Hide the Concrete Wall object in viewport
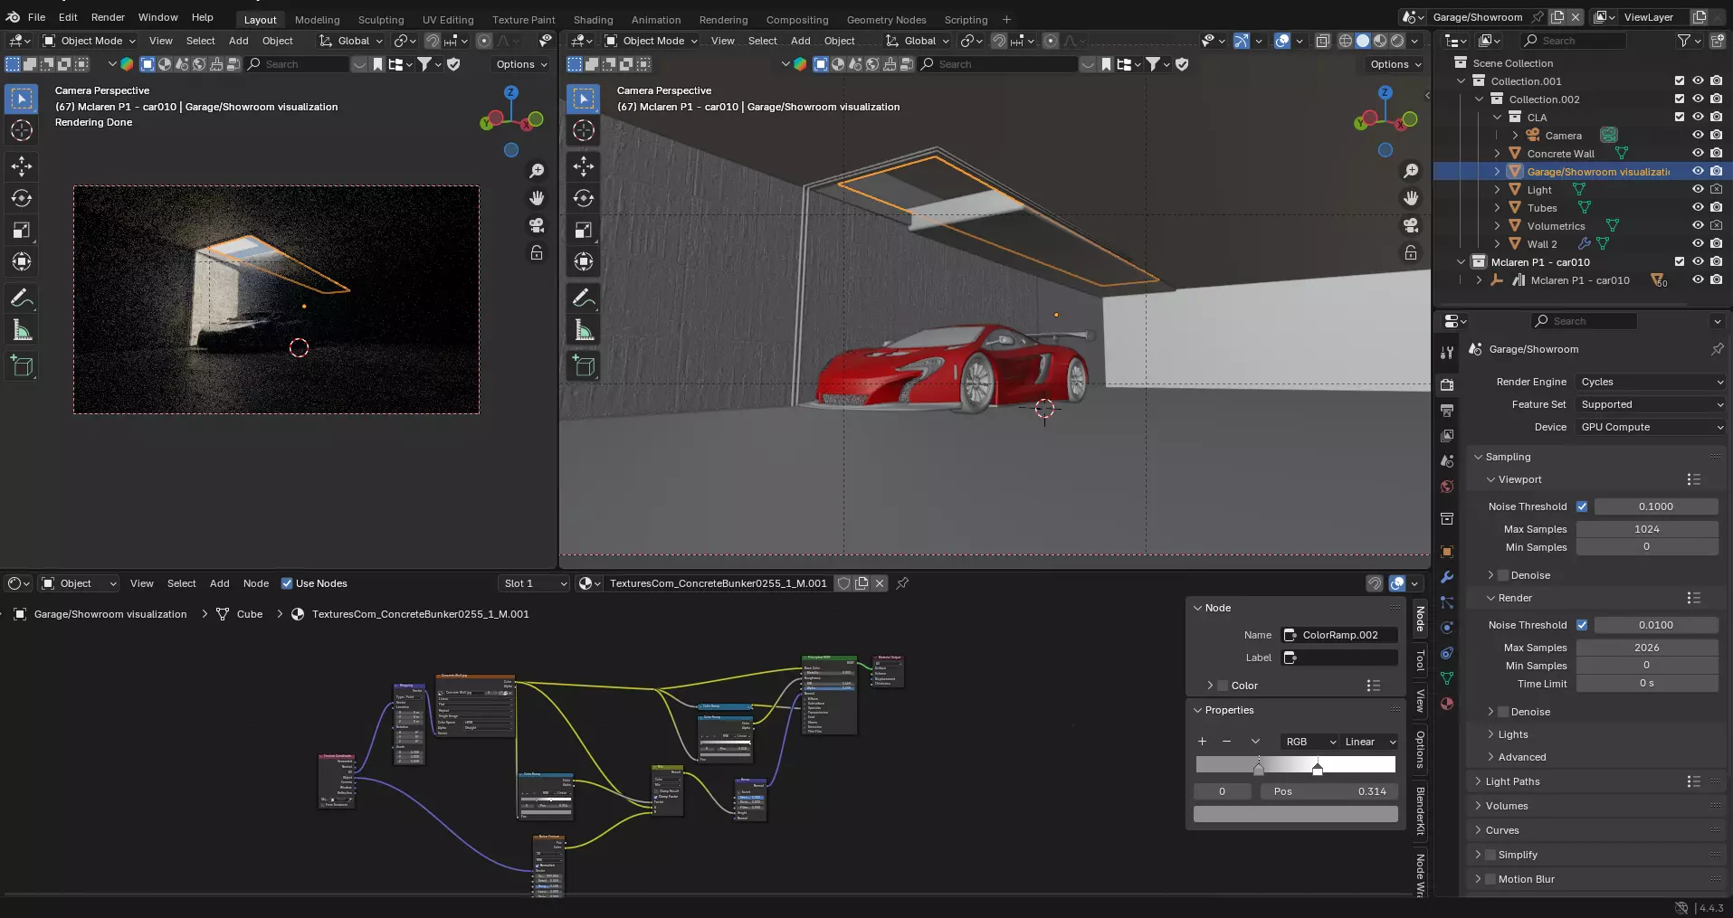This screenshot has width=1733, height=918. click(1698, 153)
